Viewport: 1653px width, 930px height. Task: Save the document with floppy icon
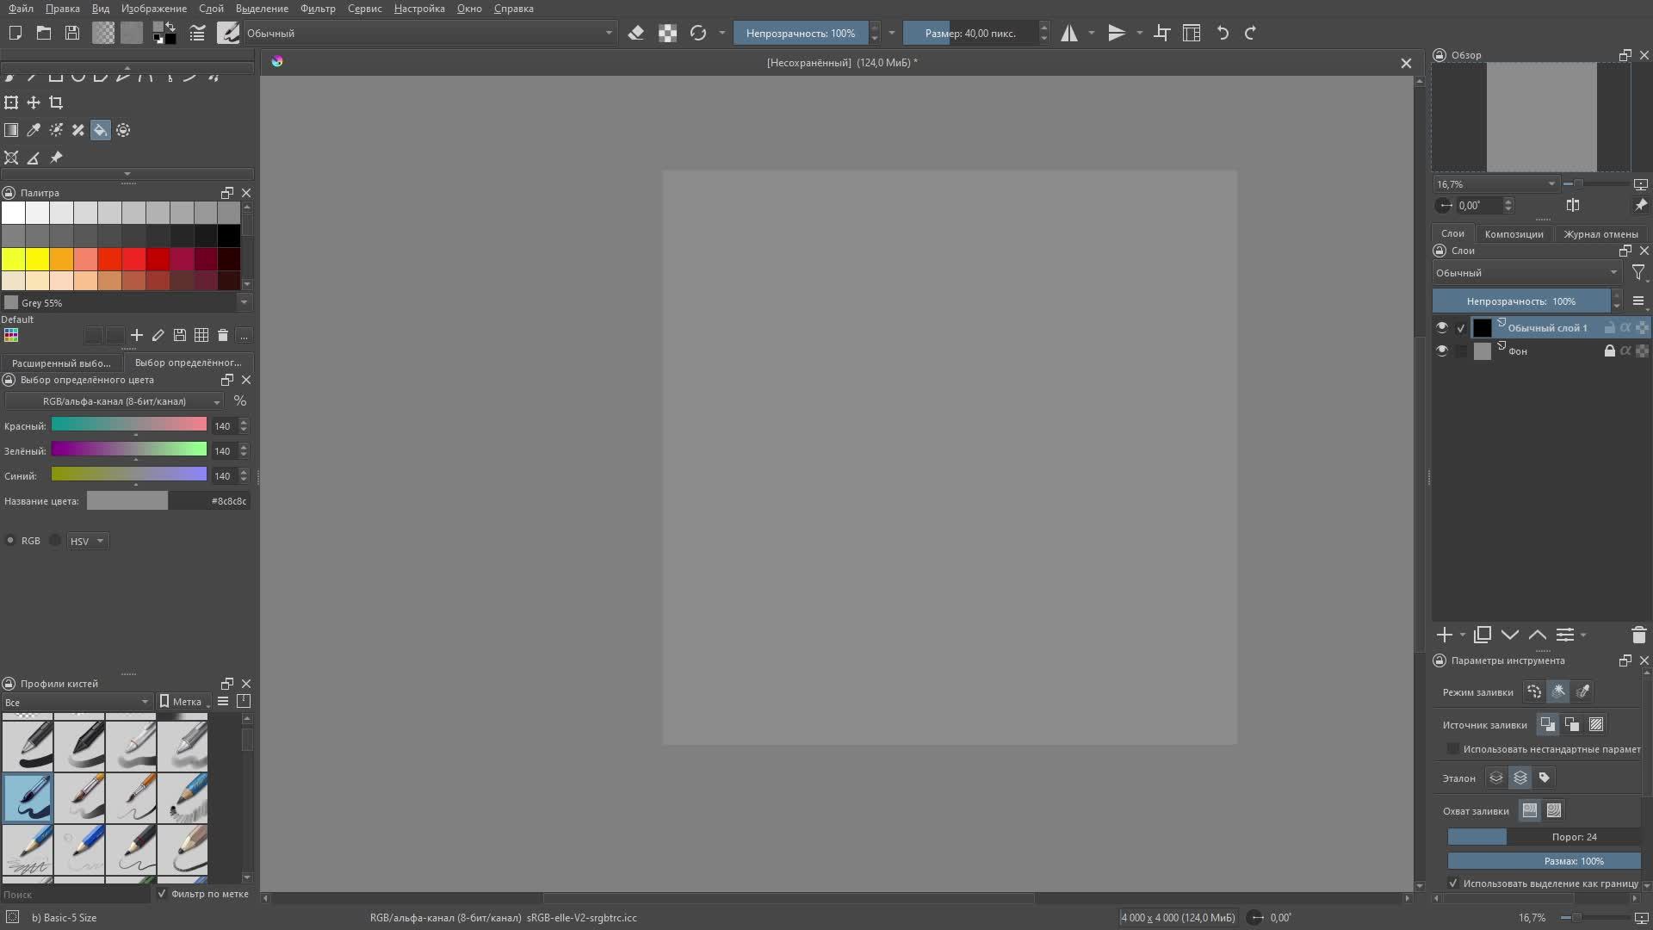pos(72,33)
